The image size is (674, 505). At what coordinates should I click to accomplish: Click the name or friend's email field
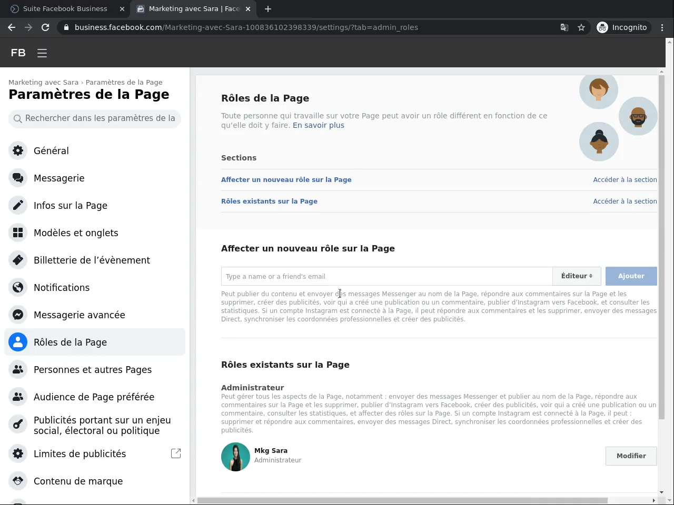coord(386,276)
